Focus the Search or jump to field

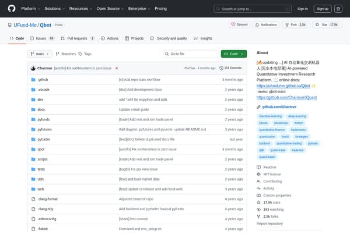coord(253,9)
